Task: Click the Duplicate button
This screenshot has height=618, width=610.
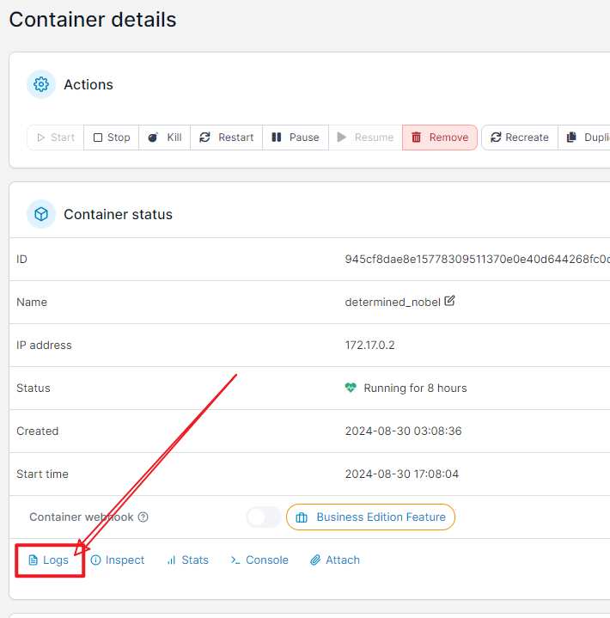Action: click(588, 138)
